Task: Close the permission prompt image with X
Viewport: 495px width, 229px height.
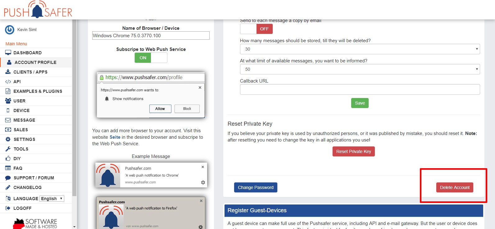Action: pyautogui.click(x=200, y=88)
